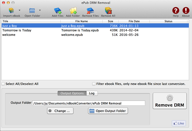
Task: Click the file date '2014-01-13'
Action: [129, 26]
